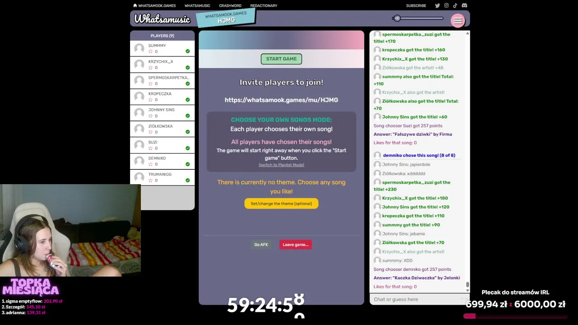Click the whatsamook.games/mu/HJMG invite link

pos(281,100)
